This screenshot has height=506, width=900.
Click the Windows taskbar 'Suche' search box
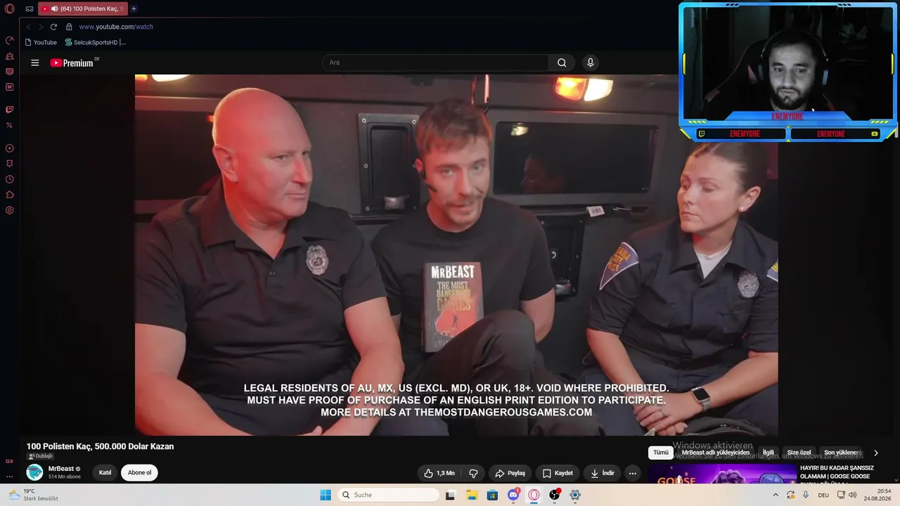[x=388, y=495]
